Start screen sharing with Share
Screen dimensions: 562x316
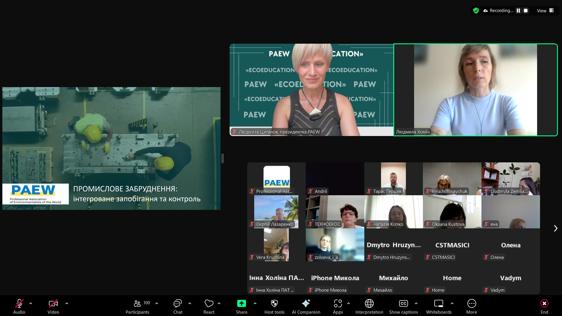[241, 306]
